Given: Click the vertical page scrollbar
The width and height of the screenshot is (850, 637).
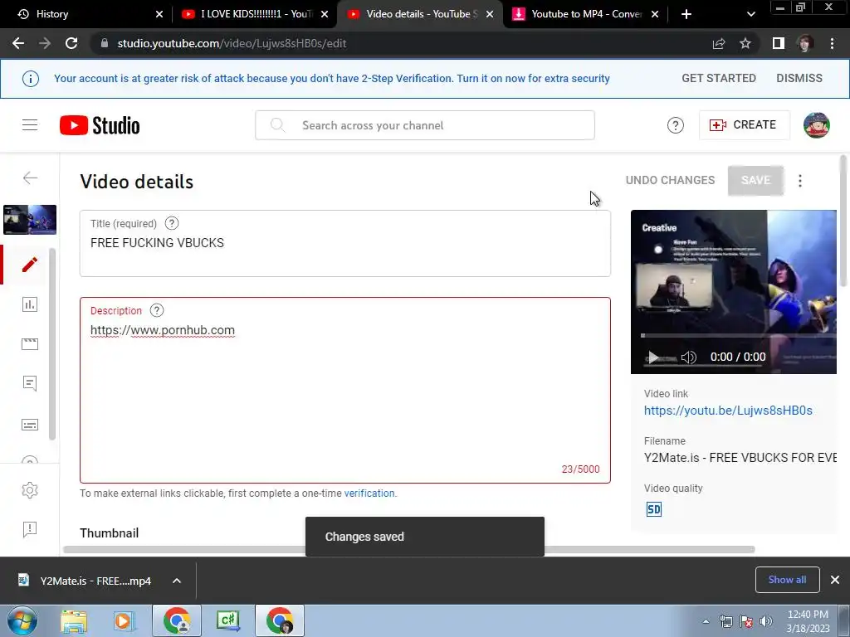Looking at the screenshot, I should click(843, 221).
